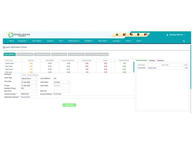Open the organization chart icon in header
Screen dimensions: 194x145
tap(117, 34)
